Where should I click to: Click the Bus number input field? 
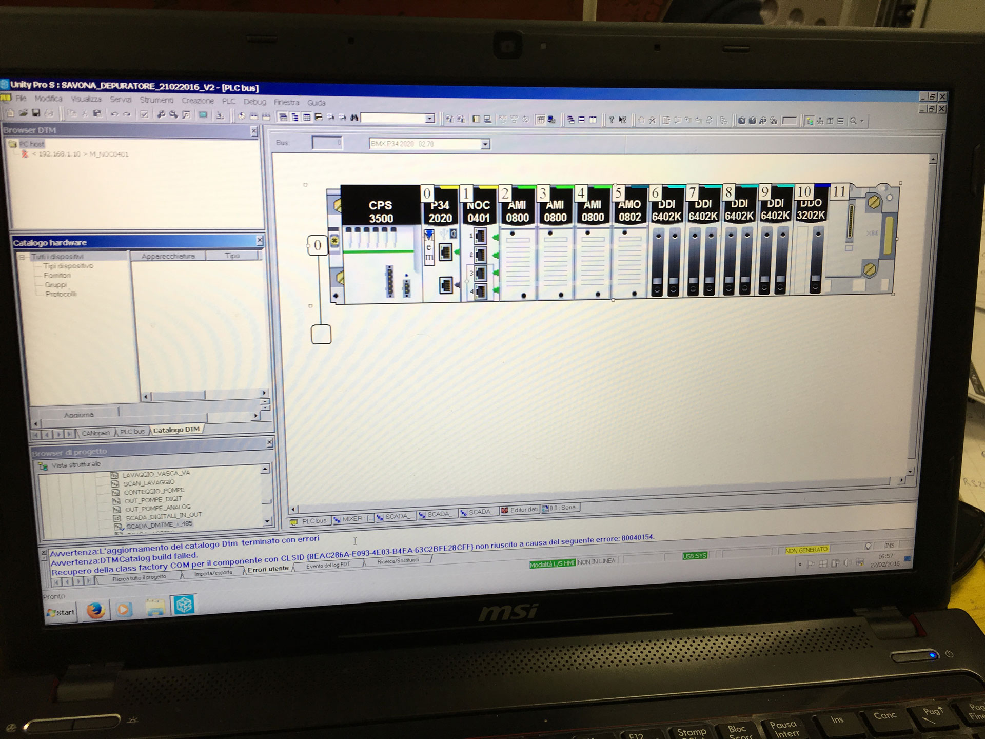coord(327,143)
